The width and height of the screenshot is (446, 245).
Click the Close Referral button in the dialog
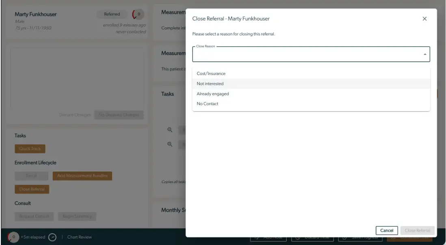coord(417,230)
